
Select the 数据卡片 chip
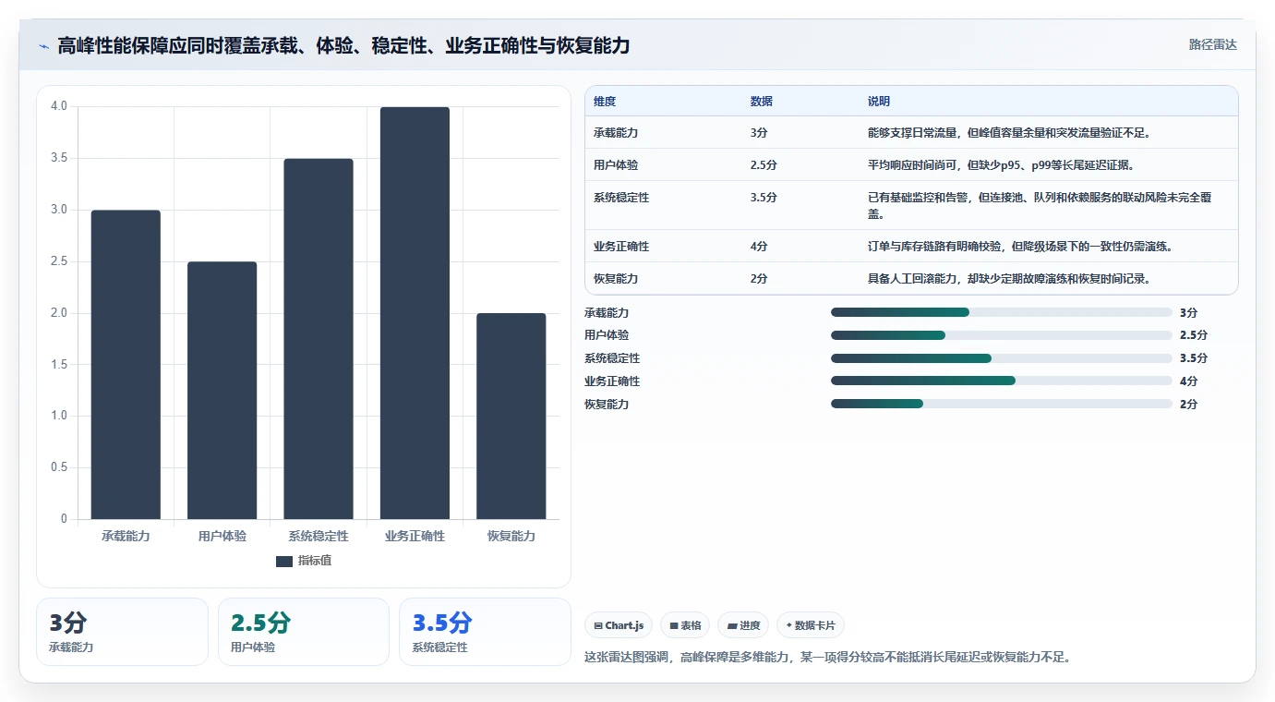811,625
